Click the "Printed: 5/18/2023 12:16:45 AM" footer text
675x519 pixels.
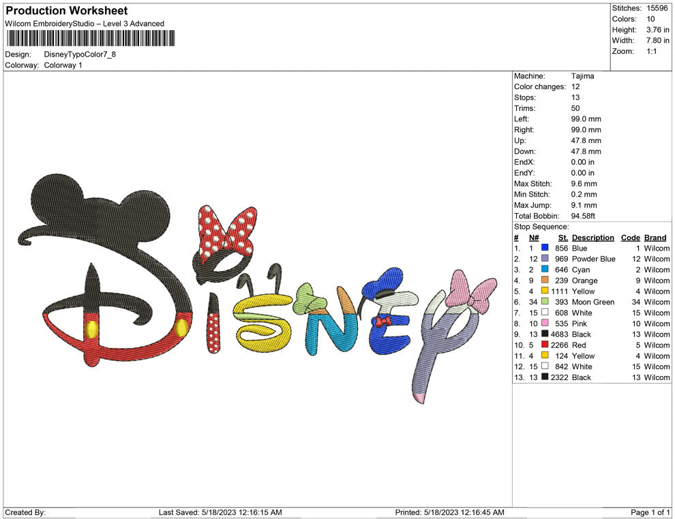449,512
